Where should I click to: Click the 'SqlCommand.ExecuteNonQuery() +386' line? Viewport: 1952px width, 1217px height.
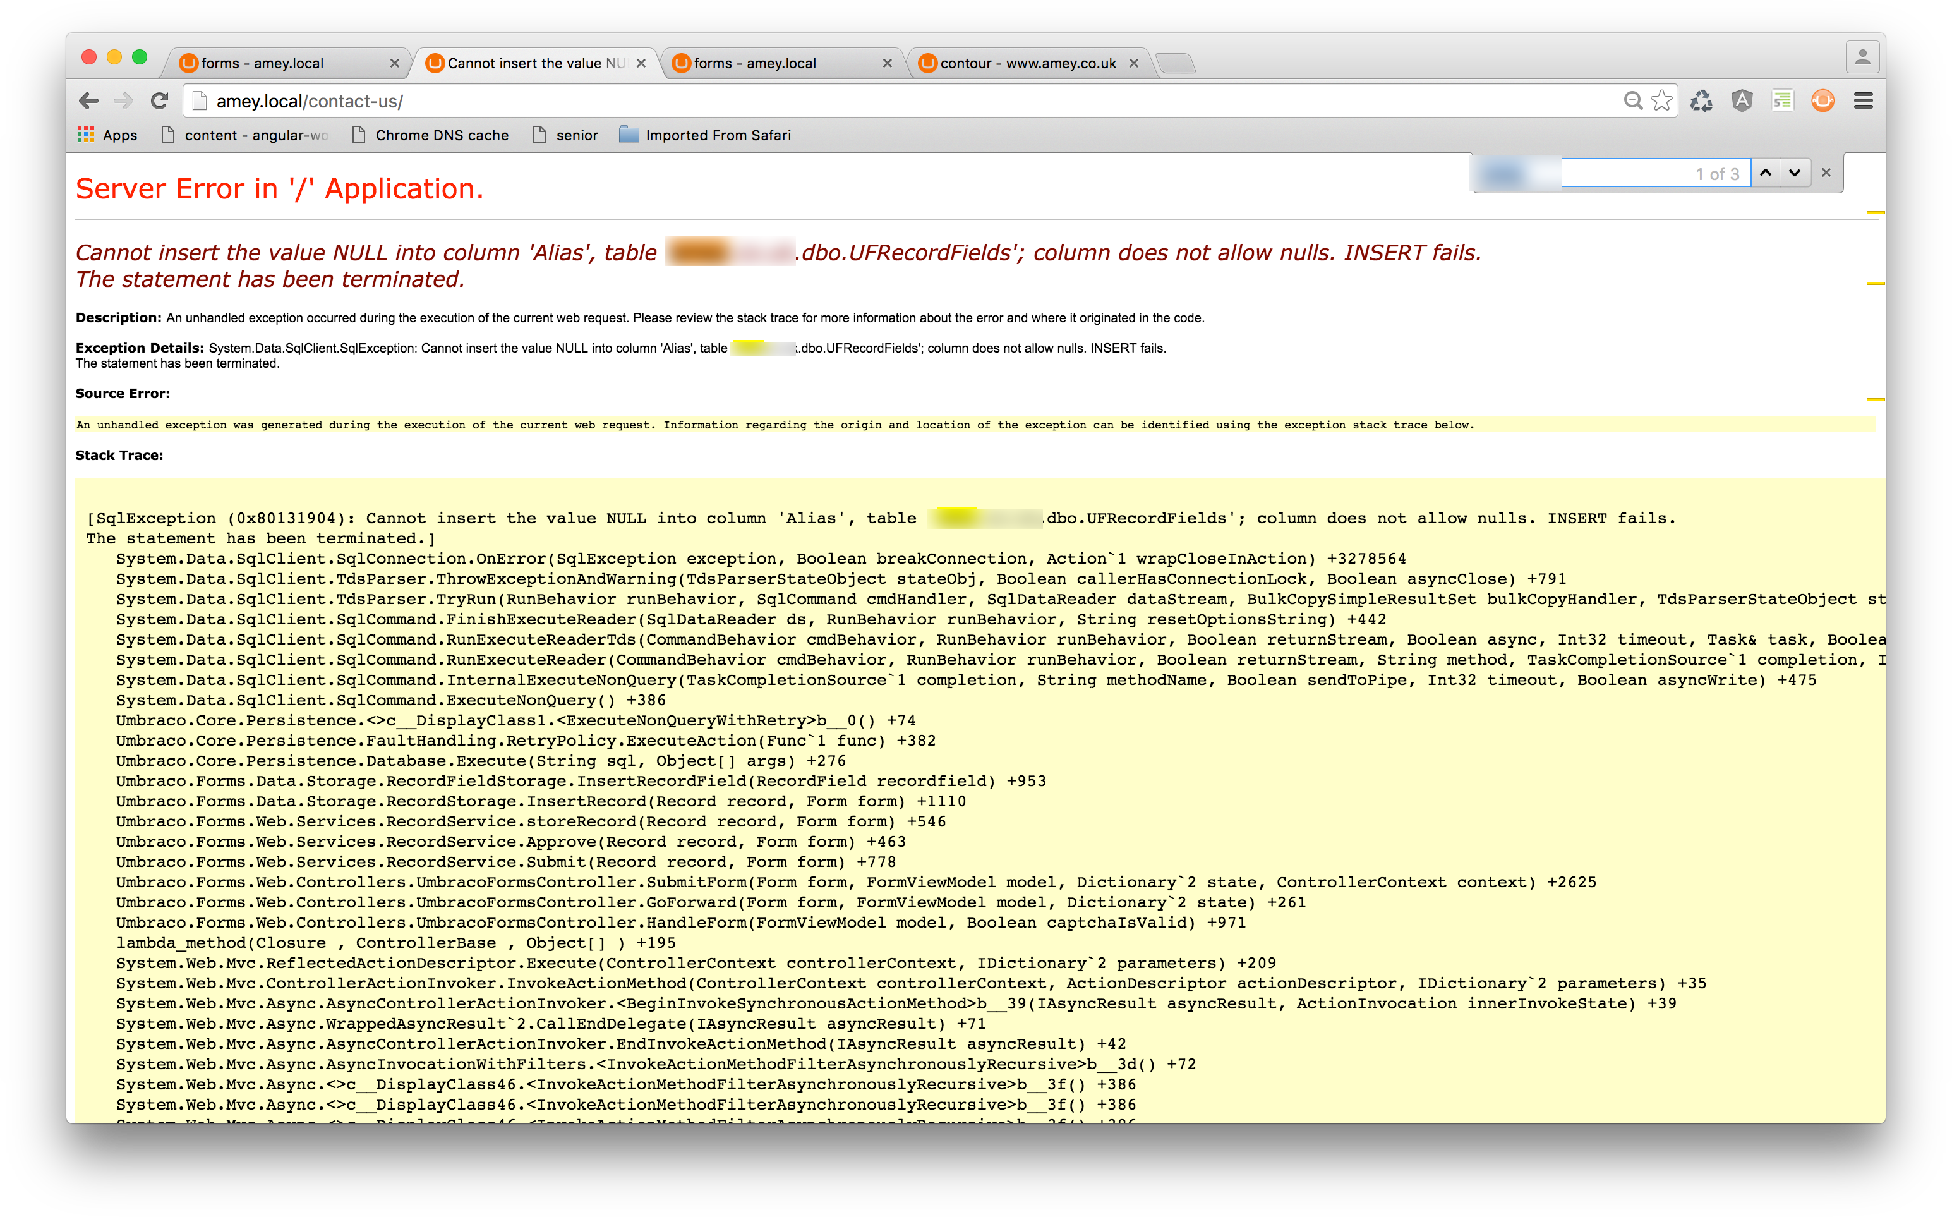point(390,700)
